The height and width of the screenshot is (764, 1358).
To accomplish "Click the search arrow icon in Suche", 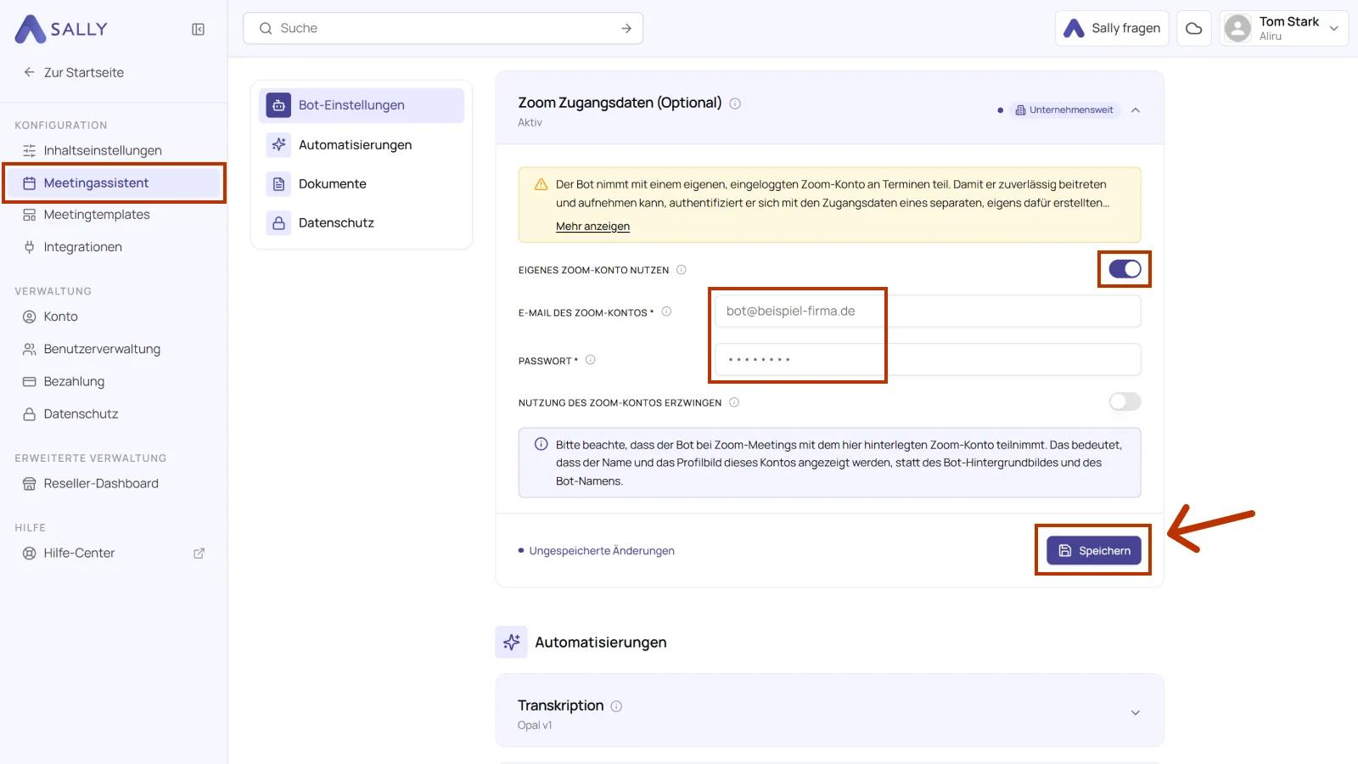I will click(x=626, y=28).
